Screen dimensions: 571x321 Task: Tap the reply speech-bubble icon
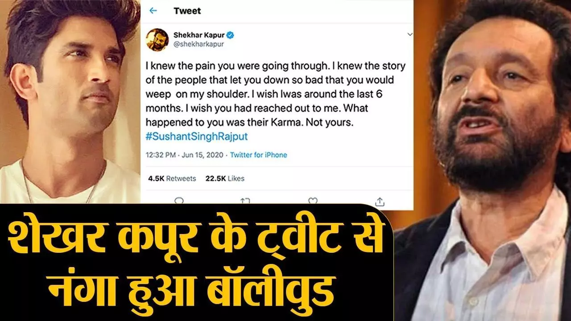pos(179,202)
